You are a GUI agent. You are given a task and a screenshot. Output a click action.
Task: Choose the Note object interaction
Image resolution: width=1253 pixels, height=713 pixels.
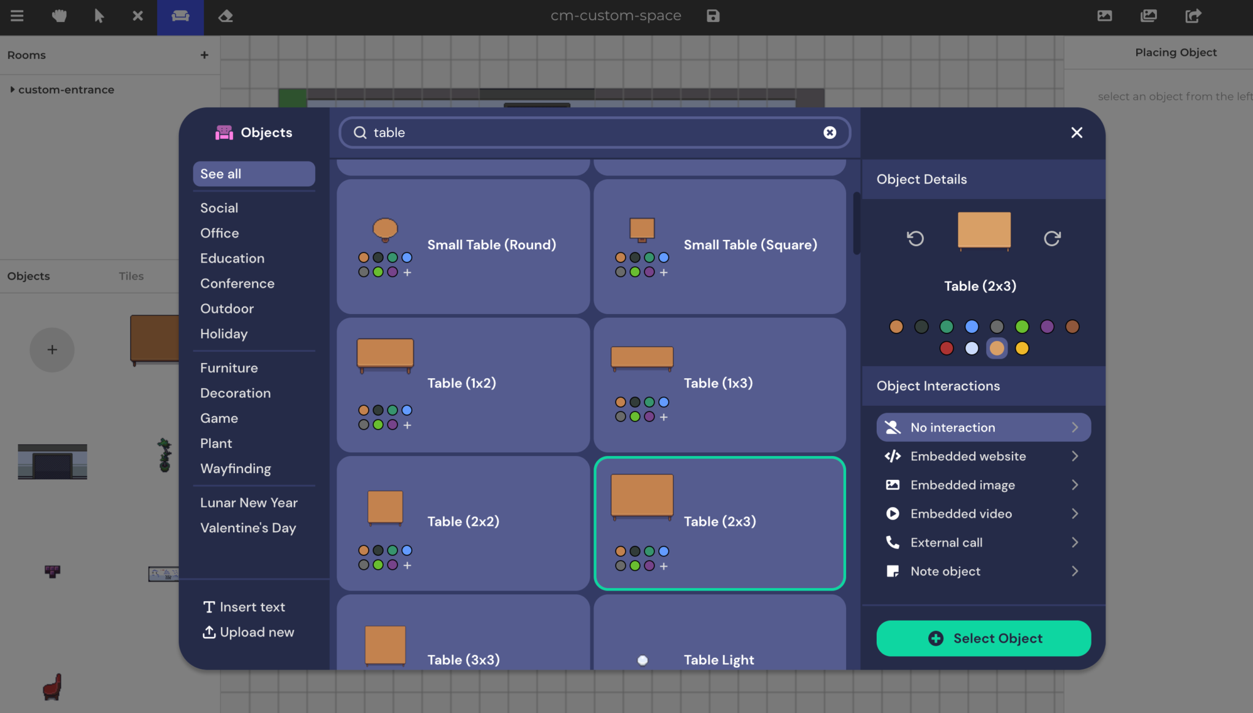point(982,571)
